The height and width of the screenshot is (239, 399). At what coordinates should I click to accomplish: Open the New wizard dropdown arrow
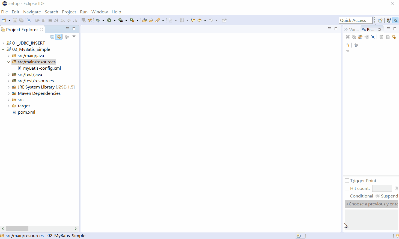coord(9,20)
